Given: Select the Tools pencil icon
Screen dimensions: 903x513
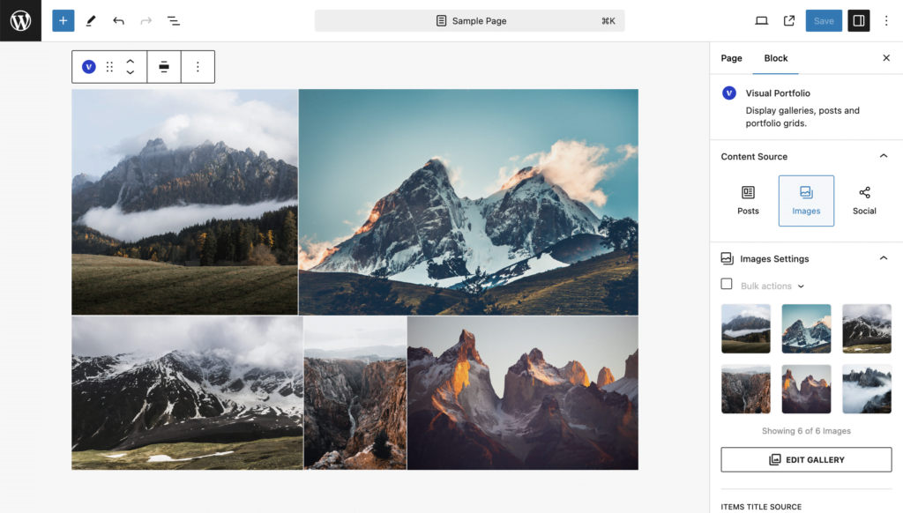Looking at the screenshot, I should click(x=91, y=21).
